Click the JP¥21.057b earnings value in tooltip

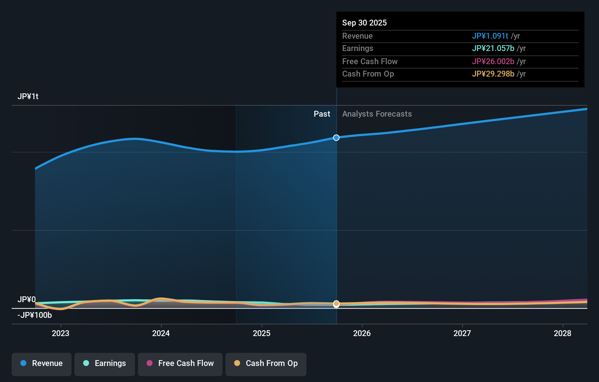pos(494,48)
